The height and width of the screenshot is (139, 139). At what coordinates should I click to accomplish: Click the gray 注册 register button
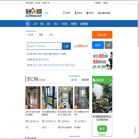click(x=108, y=45)
